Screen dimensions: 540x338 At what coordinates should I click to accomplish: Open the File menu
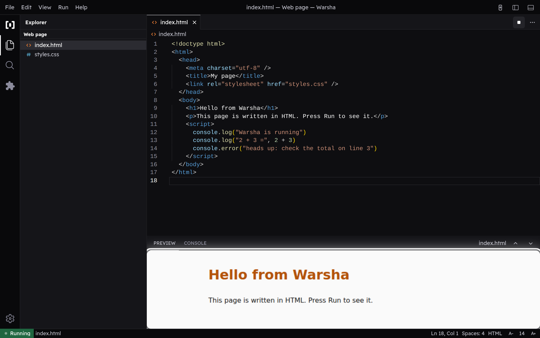point(10,7)
